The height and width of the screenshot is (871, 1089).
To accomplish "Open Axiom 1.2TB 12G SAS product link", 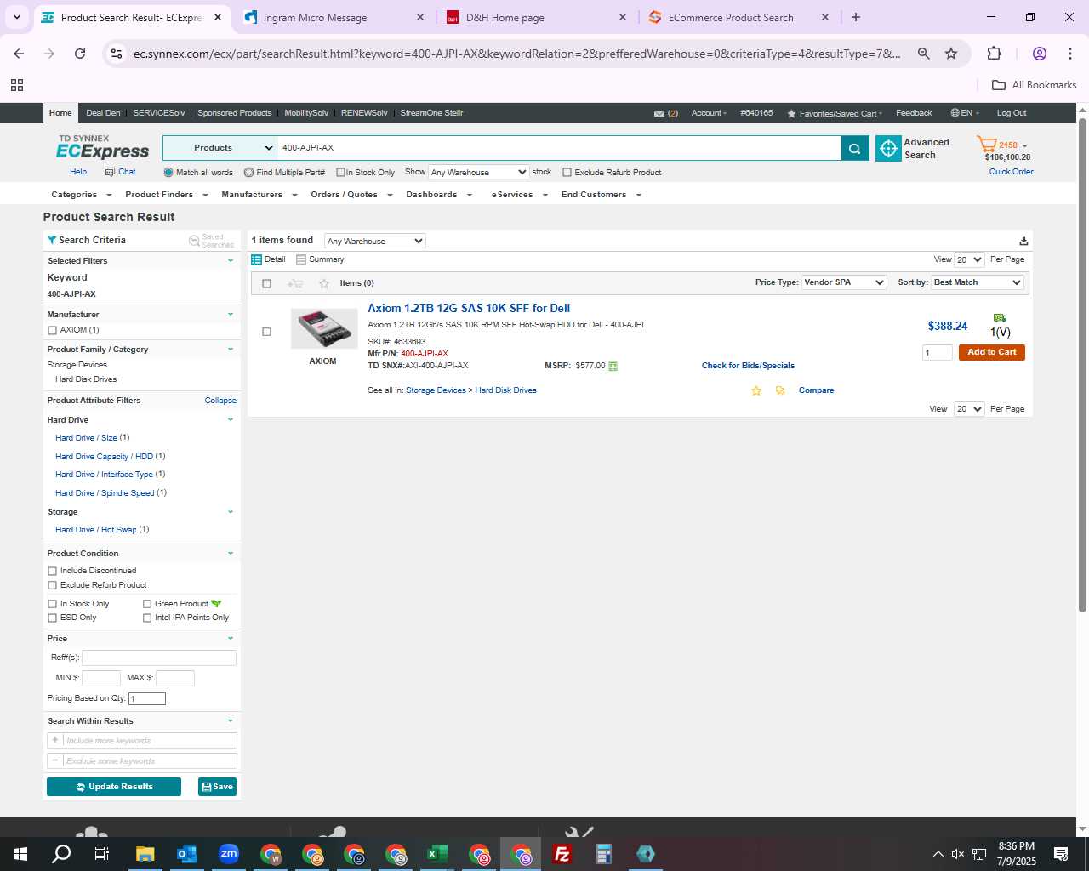I will click(x=469, y=309).
